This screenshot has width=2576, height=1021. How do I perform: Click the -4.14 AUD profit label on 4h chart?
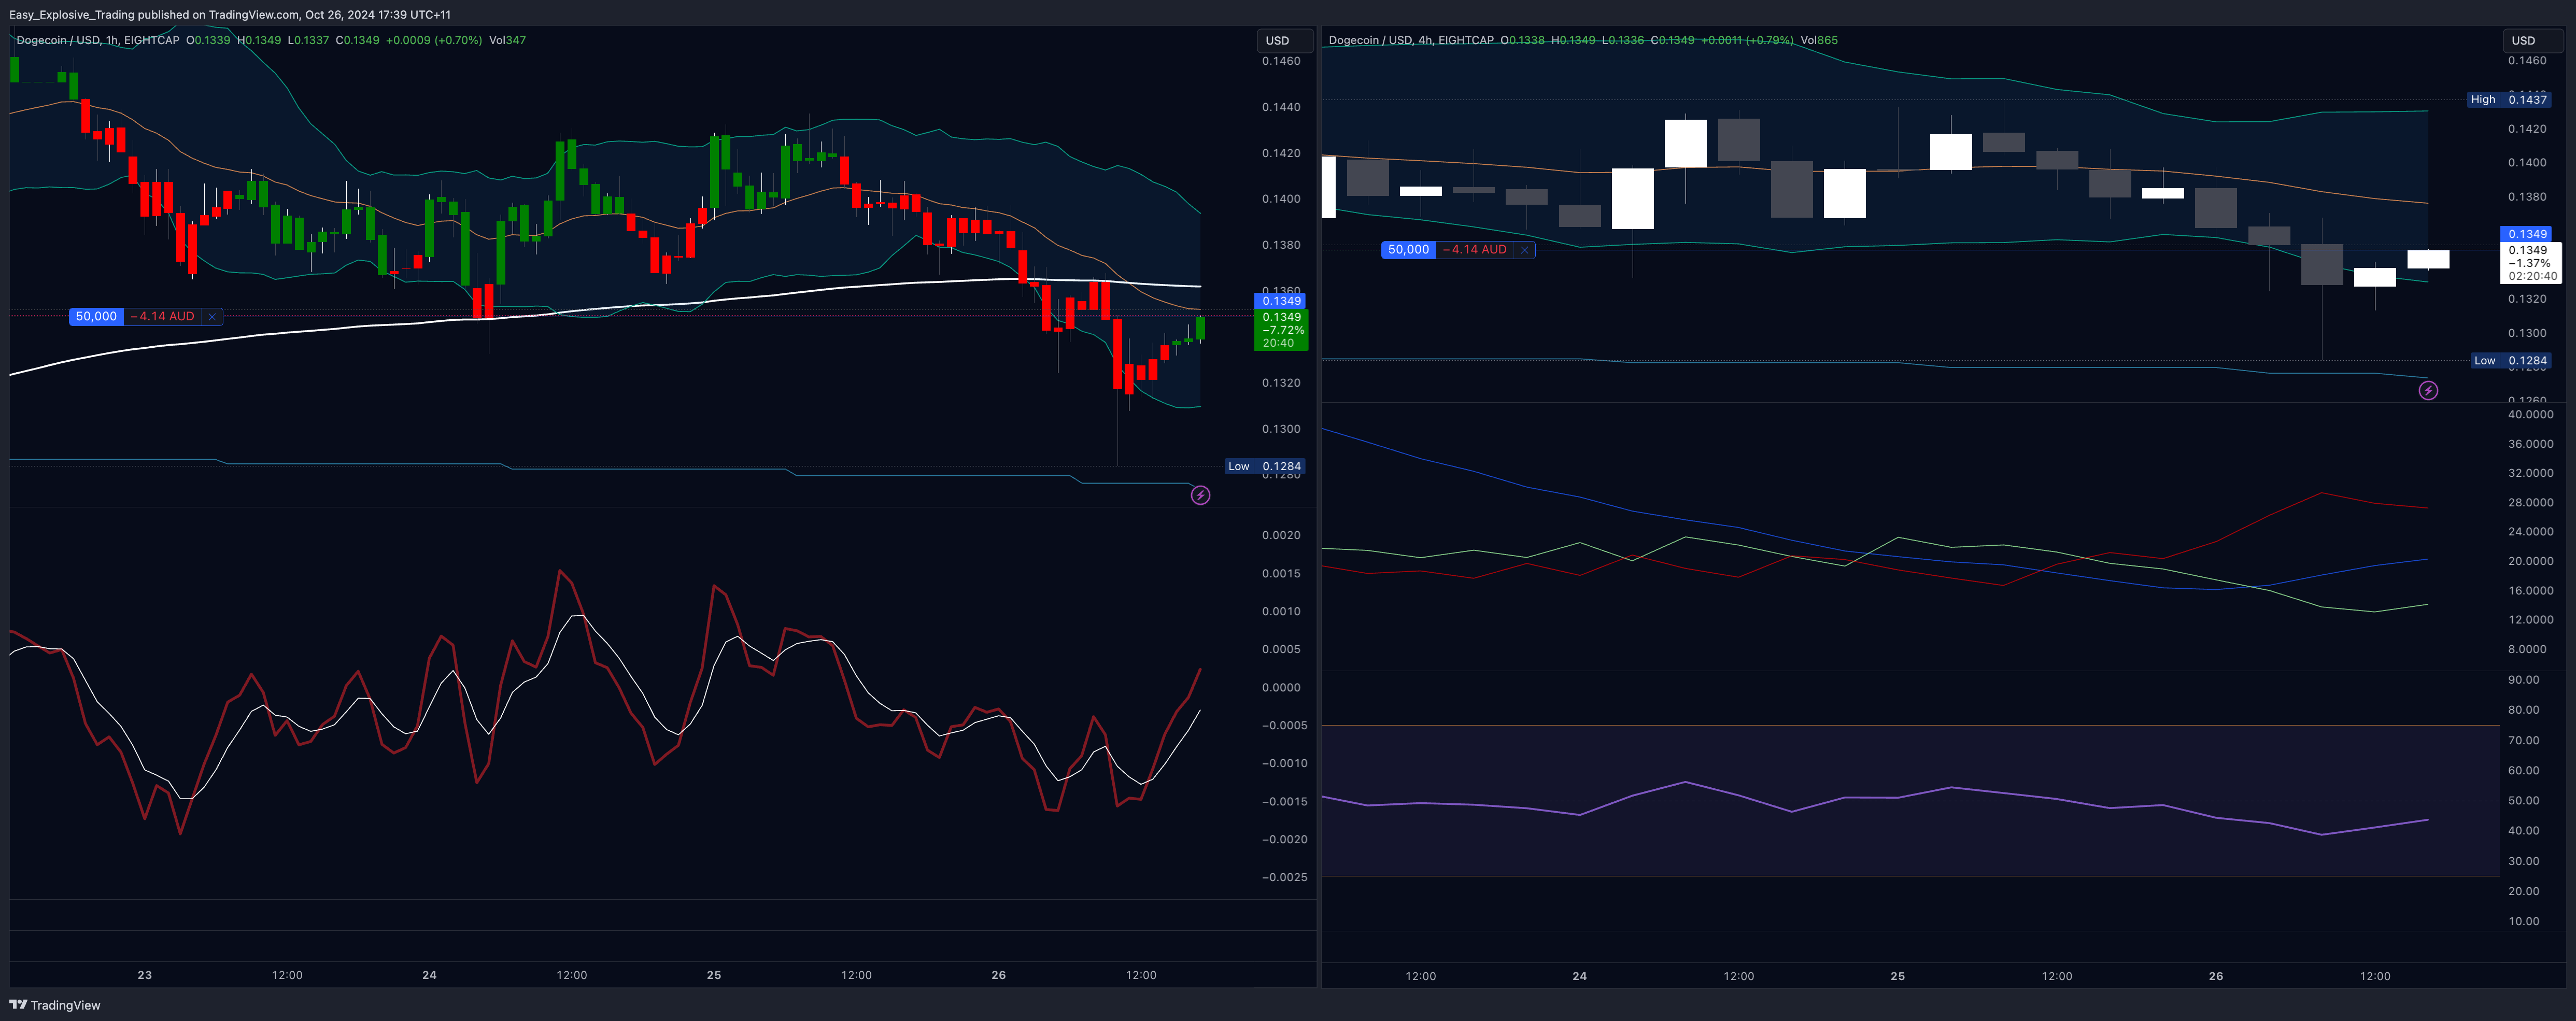(x=1475, y=249)
